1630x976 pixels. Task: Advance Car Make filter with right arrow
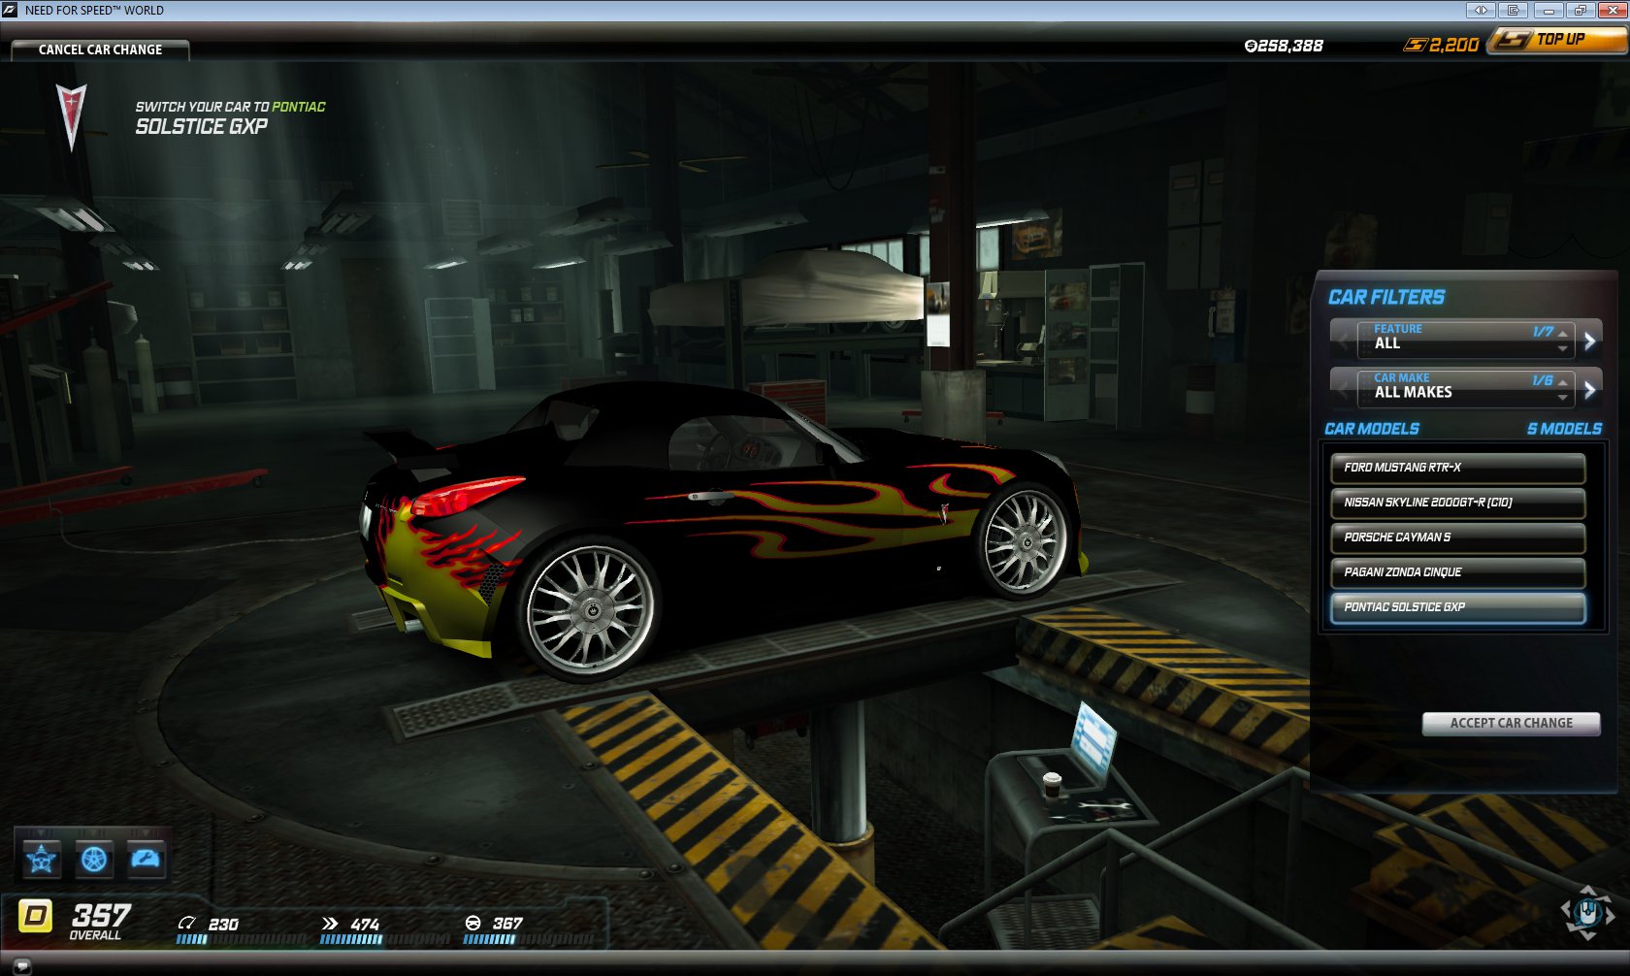click(1589, 390)
